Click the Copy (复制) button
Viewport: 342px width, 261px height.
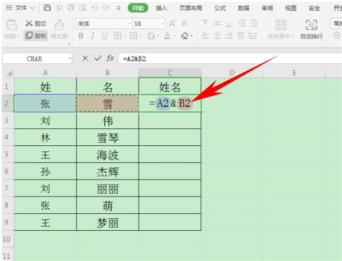[x=36, y=35]
